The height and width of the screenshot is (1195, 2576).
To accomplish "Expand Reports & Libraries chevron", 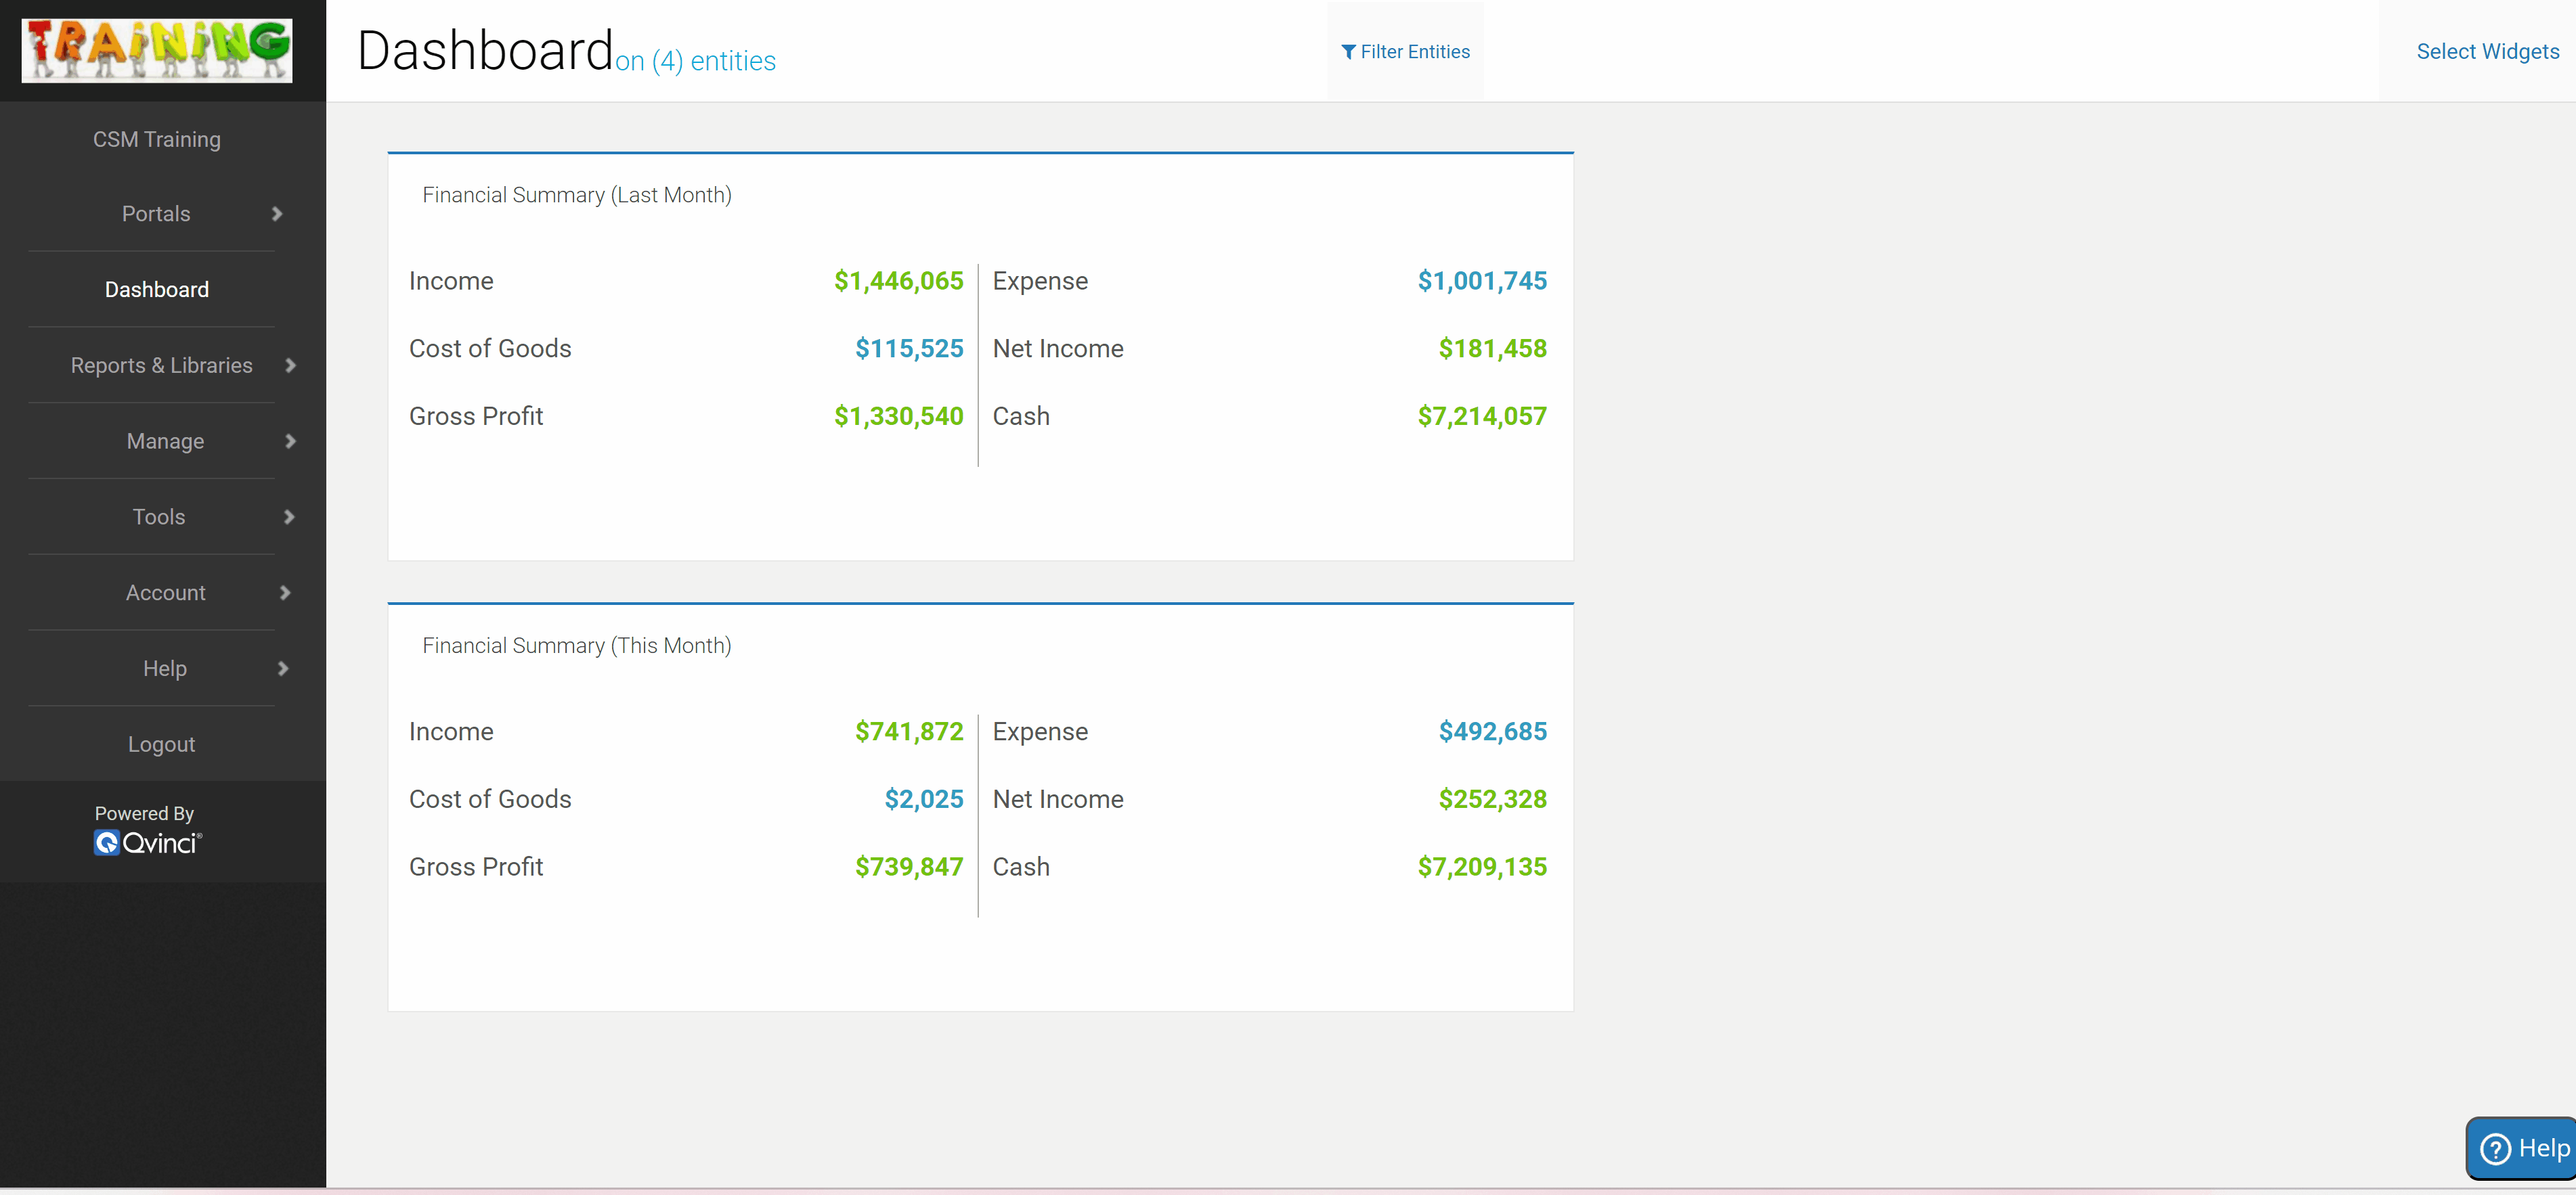I will (290, 365).
